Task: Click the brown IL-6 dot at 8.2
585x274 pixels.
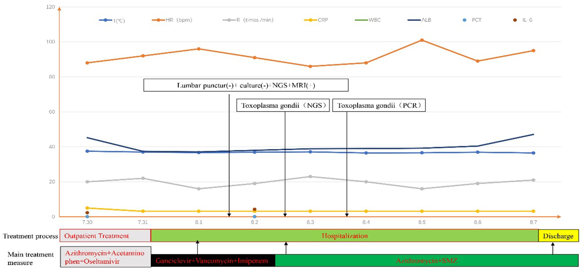Action: point(254,209)
